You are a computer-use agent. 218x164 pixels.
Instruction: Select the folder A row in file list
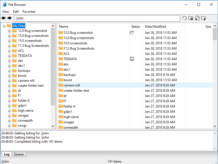coord(135,106)
